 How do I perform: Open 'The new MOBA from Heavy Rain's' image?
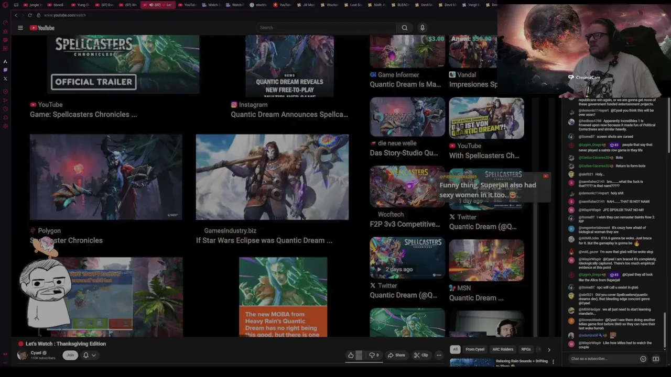(283, 297)
